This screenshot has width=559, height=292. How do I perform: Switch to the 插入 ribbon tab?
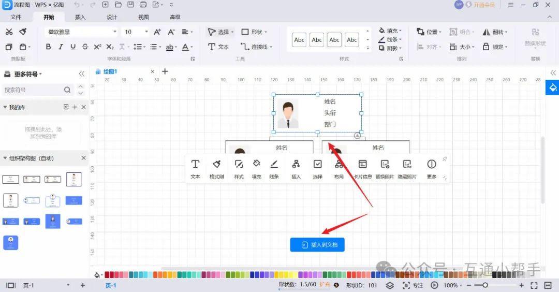pyautogui.click(x=80, y=17)
